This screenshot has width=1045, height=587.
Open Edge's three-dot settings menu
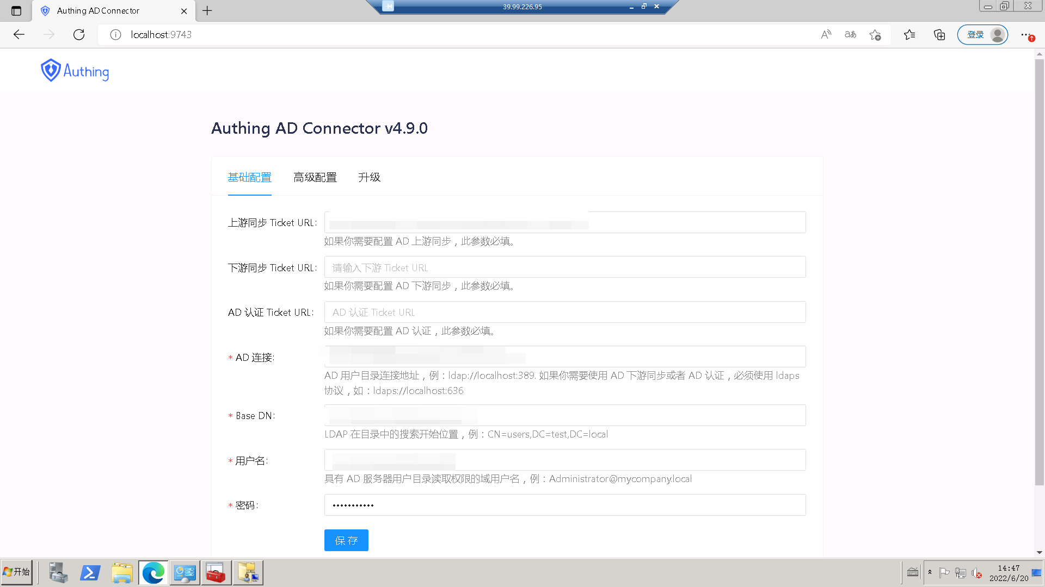pyautogui.click(x=1025, y=34)
